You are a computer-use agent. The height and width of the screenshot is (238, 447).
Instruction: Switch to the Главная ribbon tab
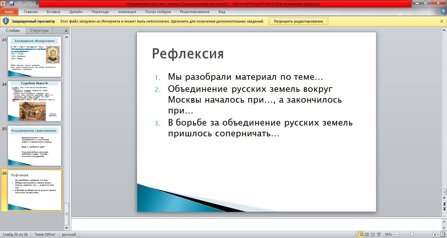31,12
